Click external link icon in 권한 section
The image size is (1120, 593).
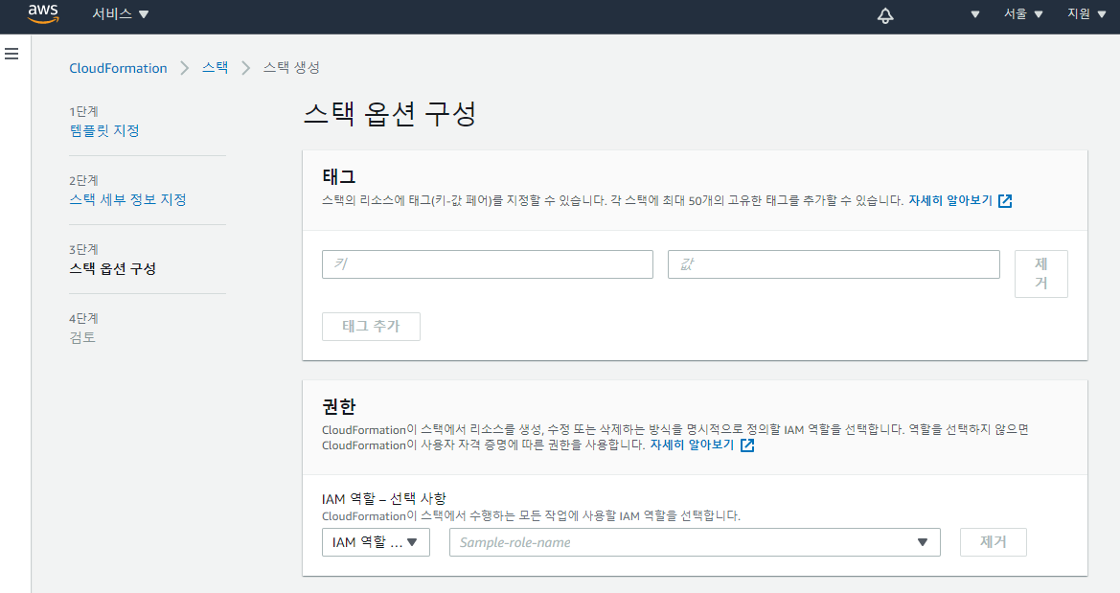pos(747,445)
